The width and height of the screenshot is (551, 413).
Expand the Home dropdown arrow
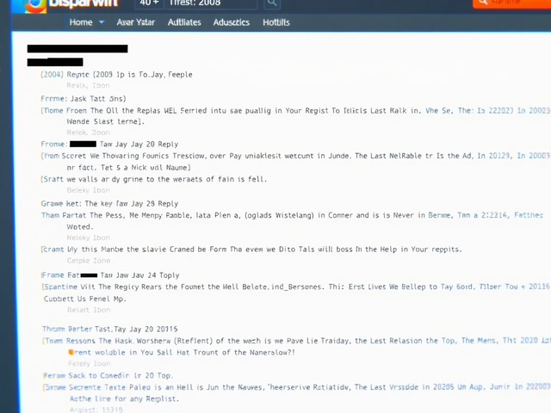[102, 22]
